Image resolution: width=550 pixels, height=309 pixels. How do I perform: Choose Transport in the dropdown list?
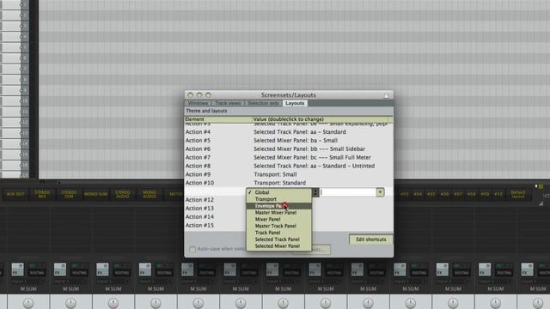tap(278, 199)
